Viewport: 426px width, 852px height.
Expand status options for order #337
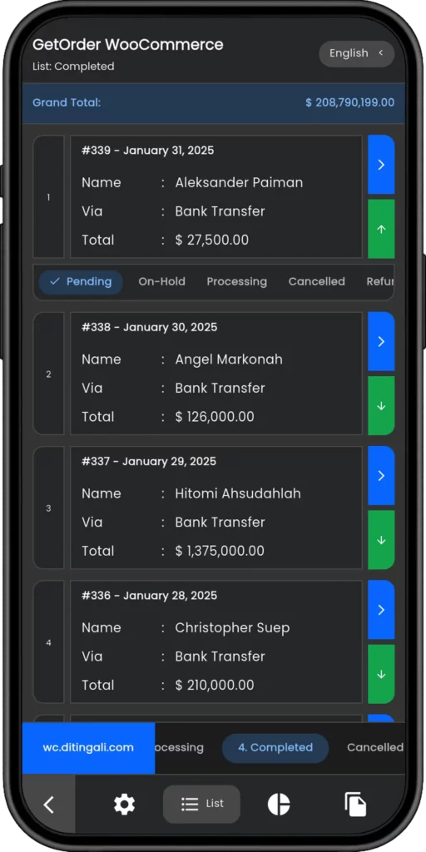[x=381, y=539]
